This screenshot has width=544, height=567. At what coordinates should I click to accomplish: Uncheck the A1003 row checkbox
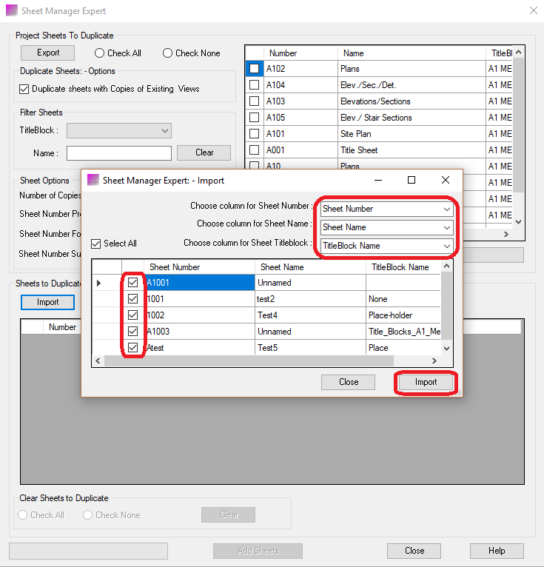(x=133, y=331)
